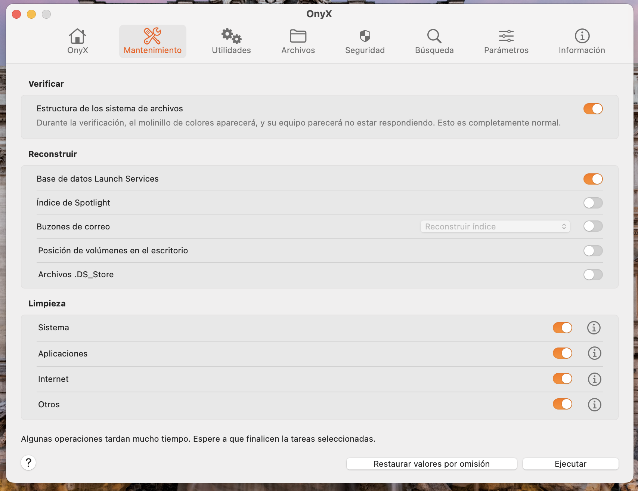Open the Reconstruir índice dropdown

(x=495, y=226)
